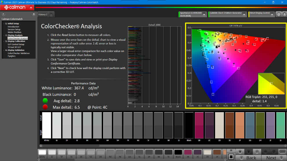Click the red Max deltaE indicator
The image size is (287, 161).
(45, 107)
